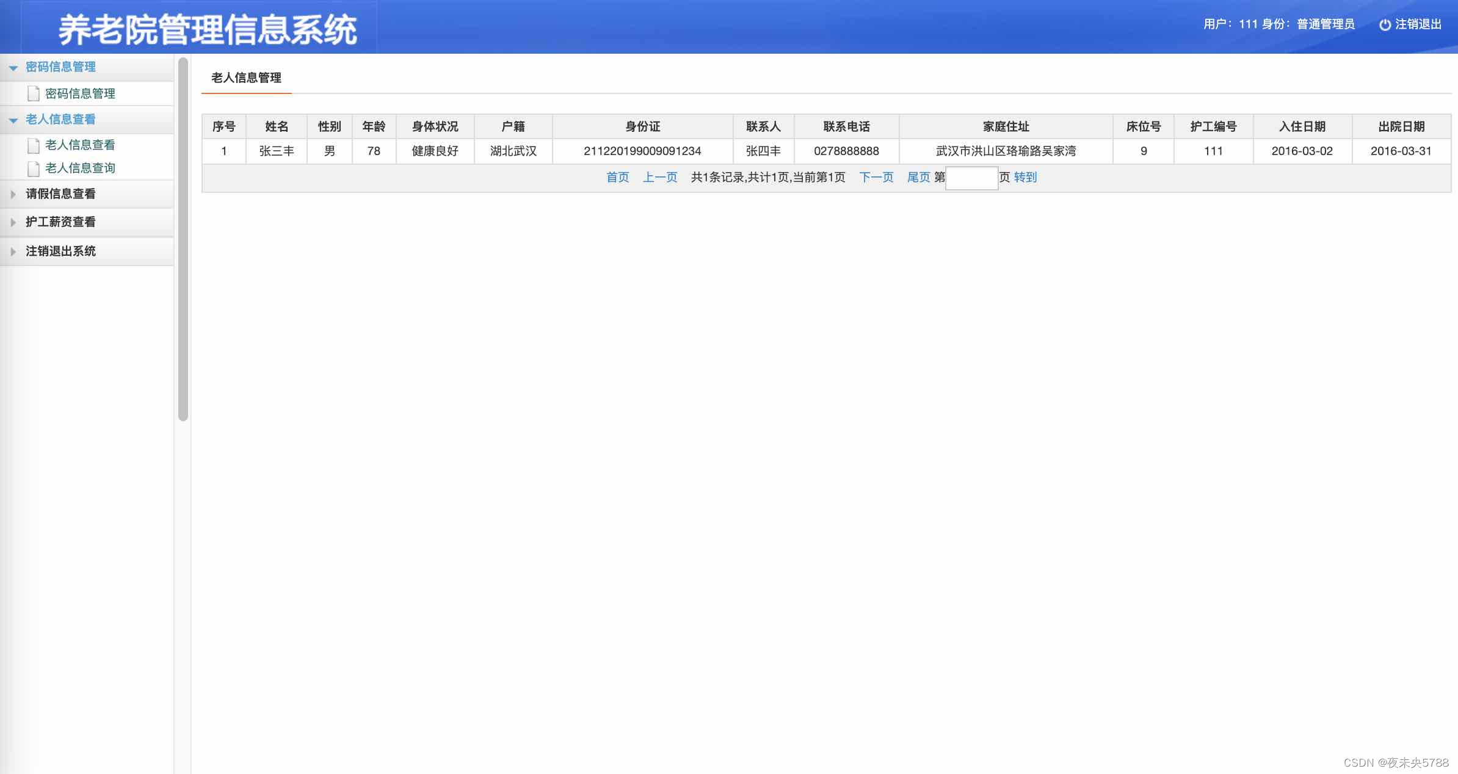Go to 首页 first page link
This screenshot has height=774, width=1458.
coord(617,177)
